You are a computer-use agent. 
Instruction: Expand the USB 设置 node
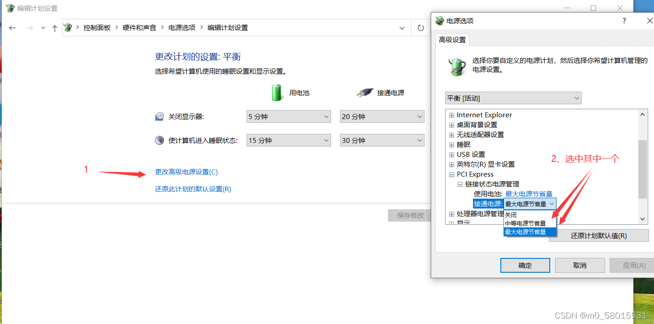click(452, 155)
